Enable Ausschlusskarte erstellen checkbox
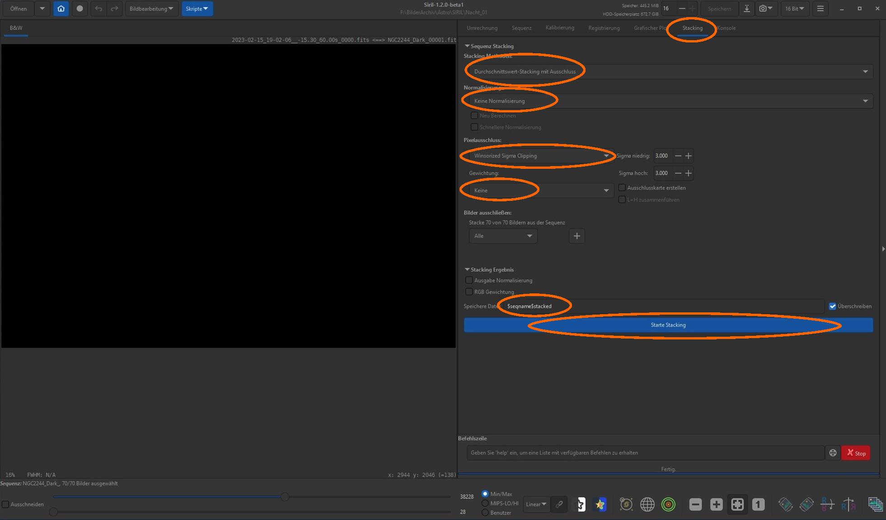886x520 pixels. tap(622, 187)
